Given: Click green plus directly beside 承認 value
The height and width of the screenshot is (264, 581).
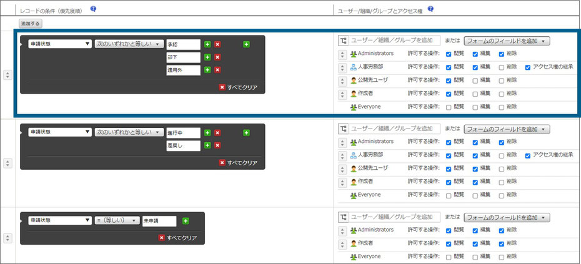Looking at the screenshot, I should [207, 44].
